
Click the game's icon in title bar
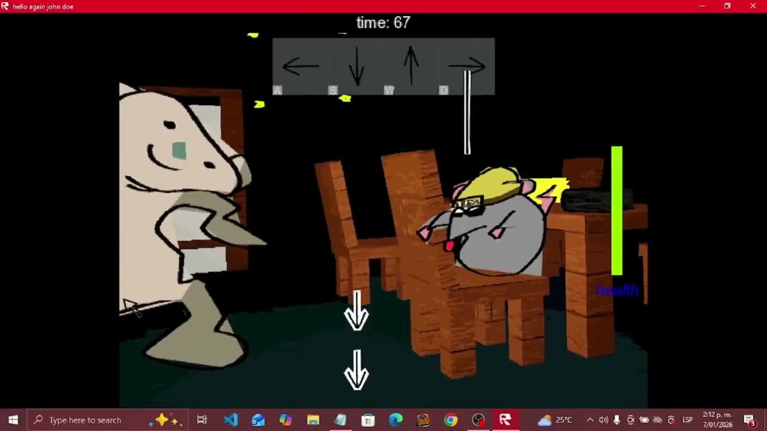pyautogui.click(x=5, y=6)
